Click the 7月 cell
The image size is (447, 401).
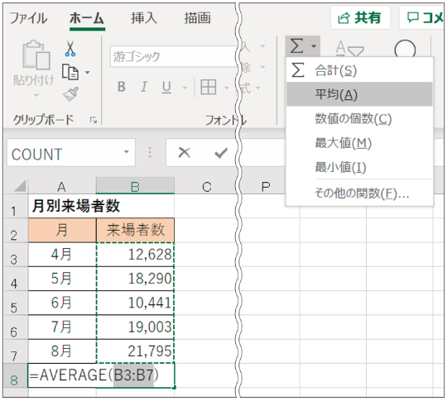coord(62,327)
